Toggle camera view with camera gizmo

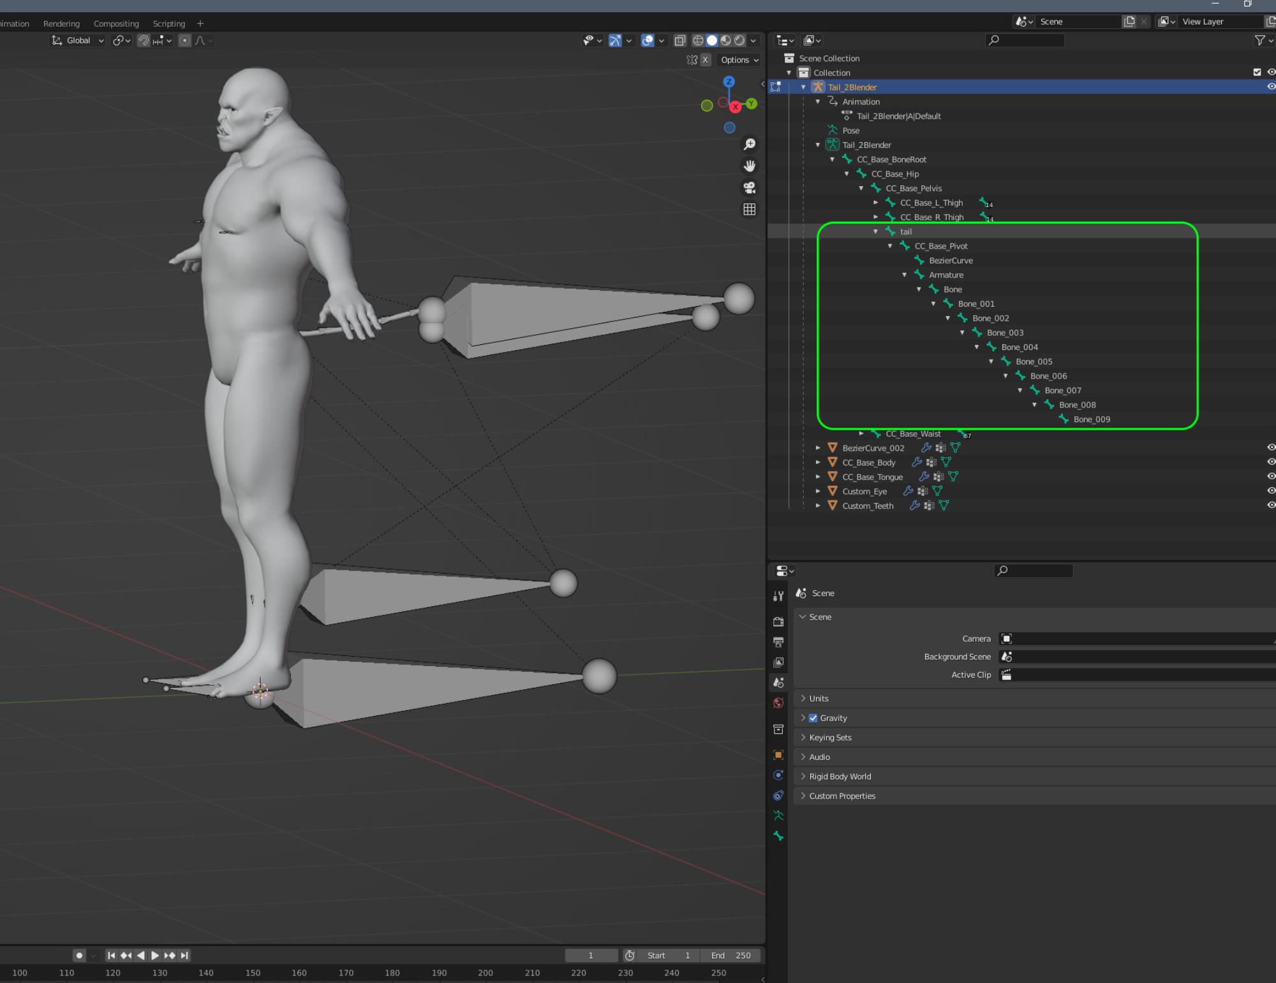point(750,187)
